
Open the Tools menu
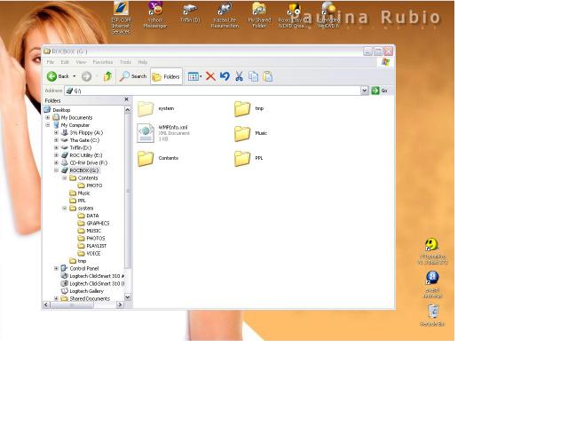click(126, 62)
